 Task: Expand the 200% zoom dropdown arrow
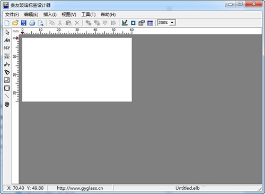click(172, 23)
